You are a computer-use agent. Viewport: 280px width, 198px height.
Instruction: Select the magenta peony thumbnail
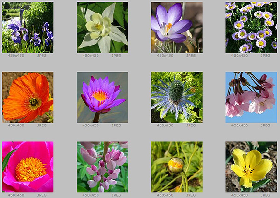pos(28,167)
